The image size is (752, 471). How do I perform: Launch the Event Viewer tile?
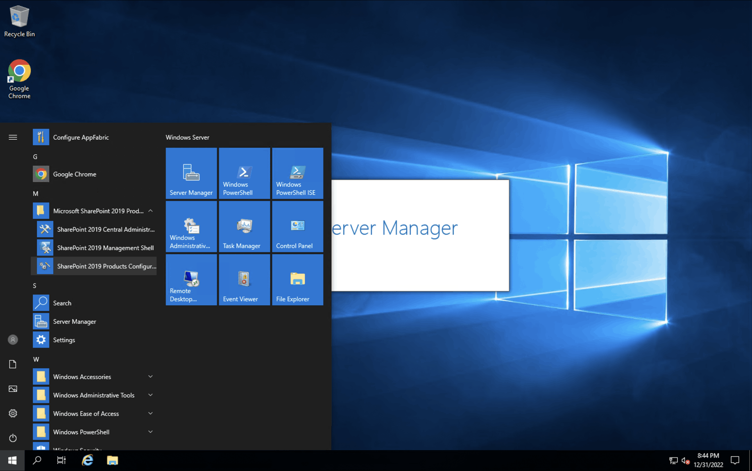(x=245, y=280)
